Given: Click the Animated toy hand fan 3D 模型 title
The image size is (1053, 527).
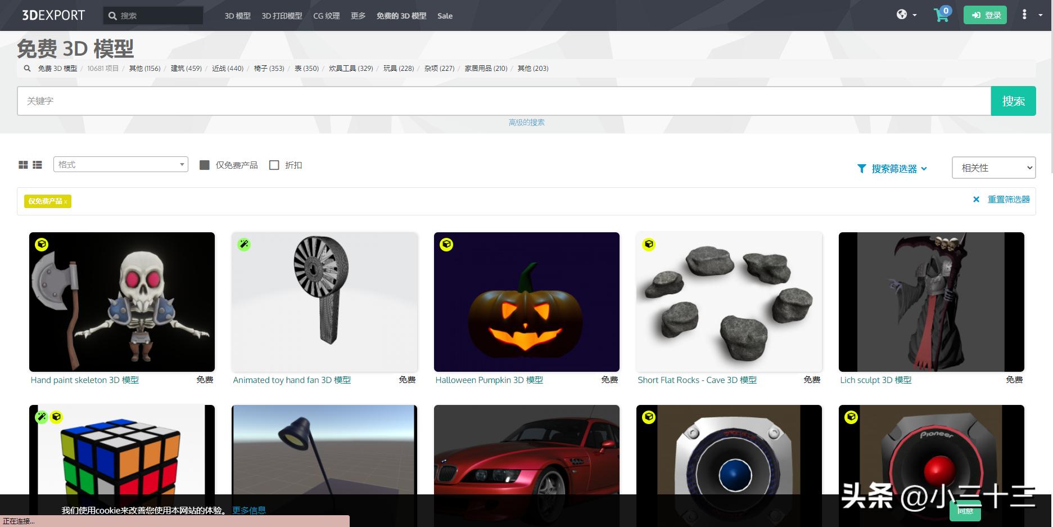Looking at the screenshot, I should pyautogui.click(x=292, y=380).
